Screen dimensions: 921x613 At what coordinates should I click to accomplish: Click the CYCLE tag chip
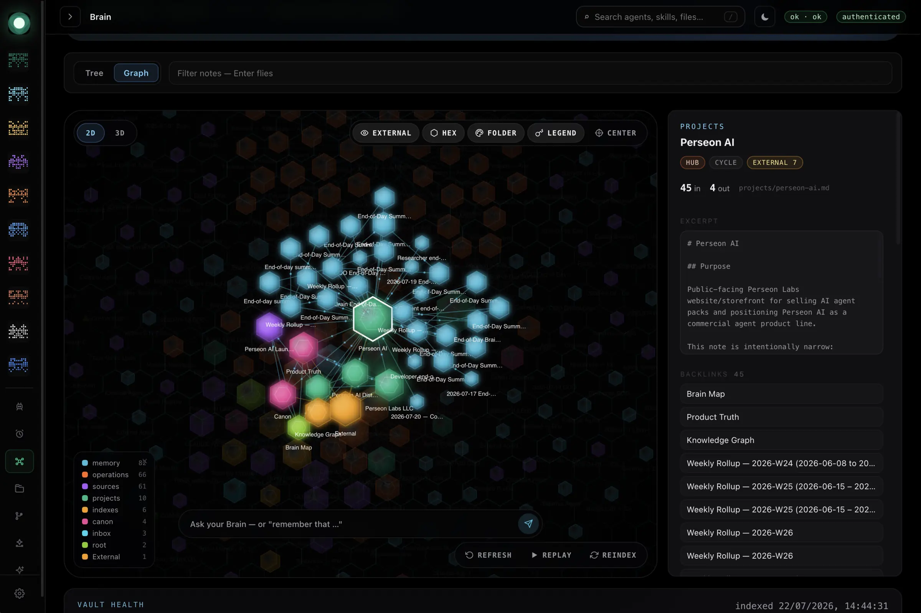click(725, 162)
